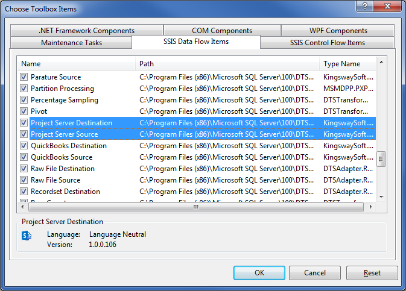
Task: Sort list by Path column header
Action: tap(227, 64)
